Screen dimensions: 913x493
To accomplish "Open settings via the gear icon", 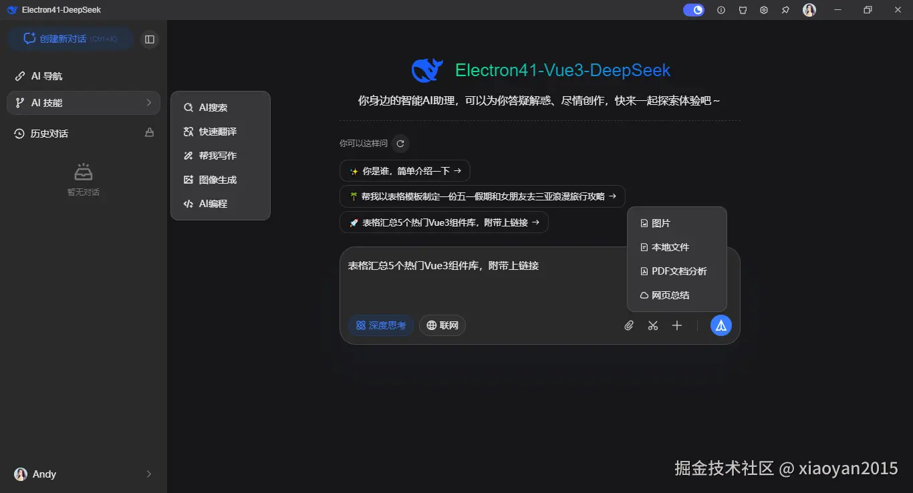I will pyautogui.click(x=764, y=9).
